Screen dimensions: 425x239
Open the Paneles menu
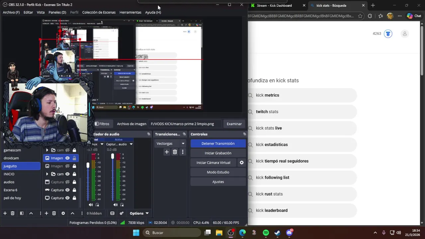57,12
